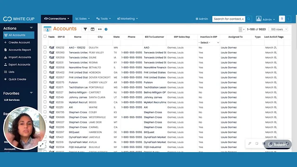Viewport: 297px width, 167px height.
Task: Check the row for ERP 105359
Action: click(x=45, y=57)
